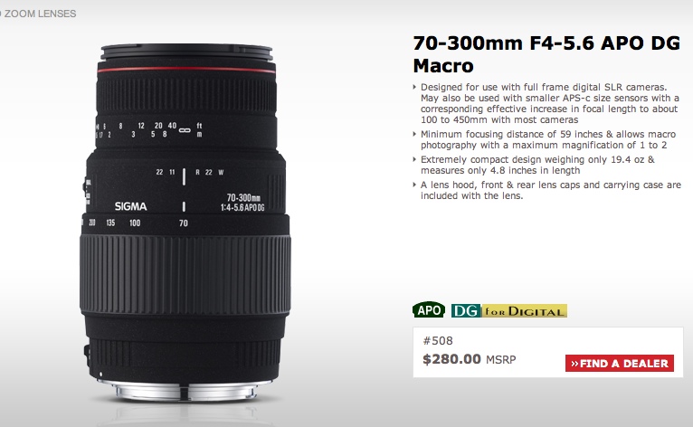Viewport: 693px width, 427px height.
Task: Click the Sigma lens product image
Action: click(185, 223)
